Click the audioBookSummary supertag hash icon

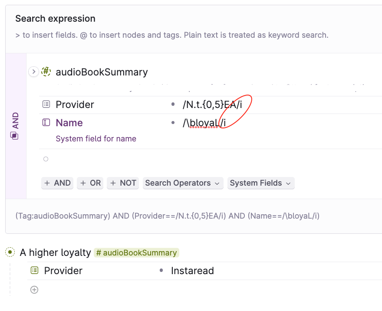[46, 72]
